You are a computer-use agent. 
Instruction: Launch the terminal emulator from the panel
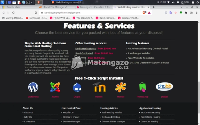click(x=28, y=2)
